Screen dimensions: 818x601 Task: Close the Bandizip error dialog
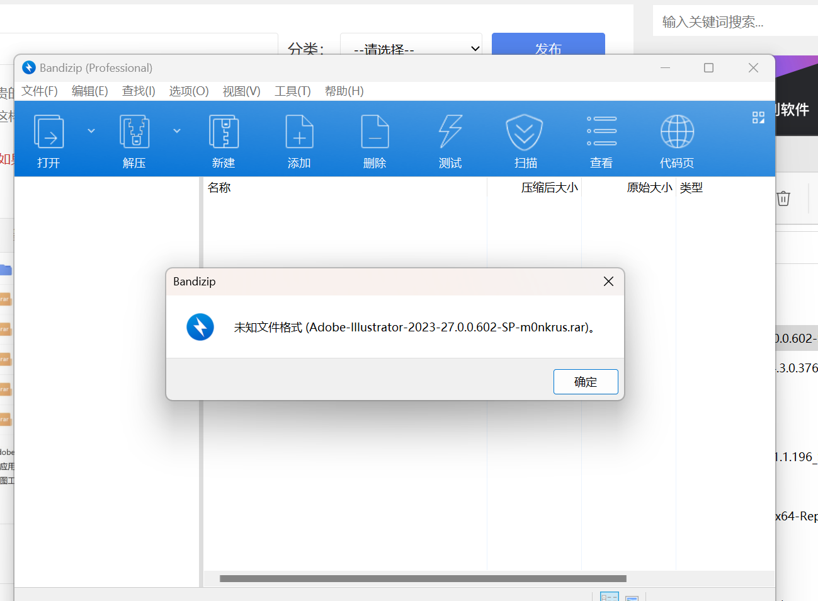(608, 282)
